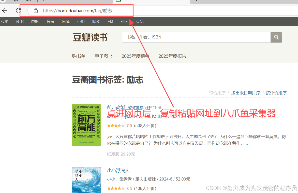Select 综合排序 sorting
The height and width of the screenshot is (193, 298).
pos(217,93)
